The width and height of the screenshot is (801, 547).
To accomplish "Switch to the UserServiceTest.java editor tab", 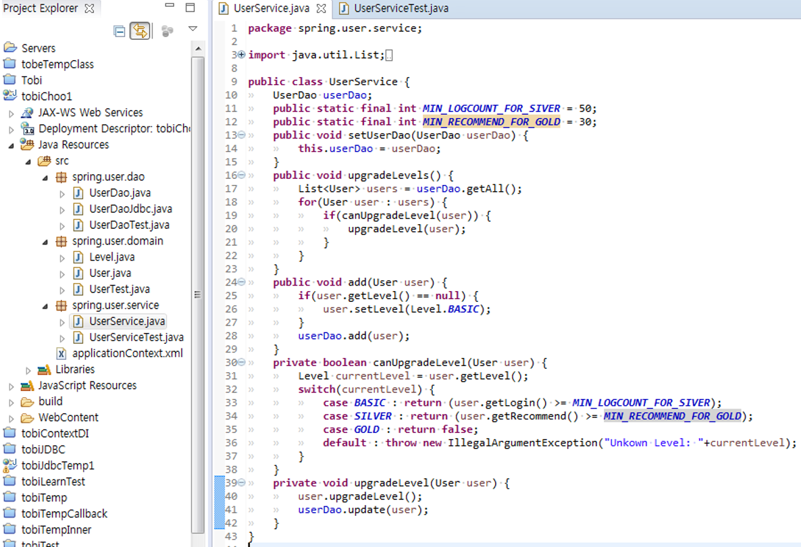I will pos(394,8).
